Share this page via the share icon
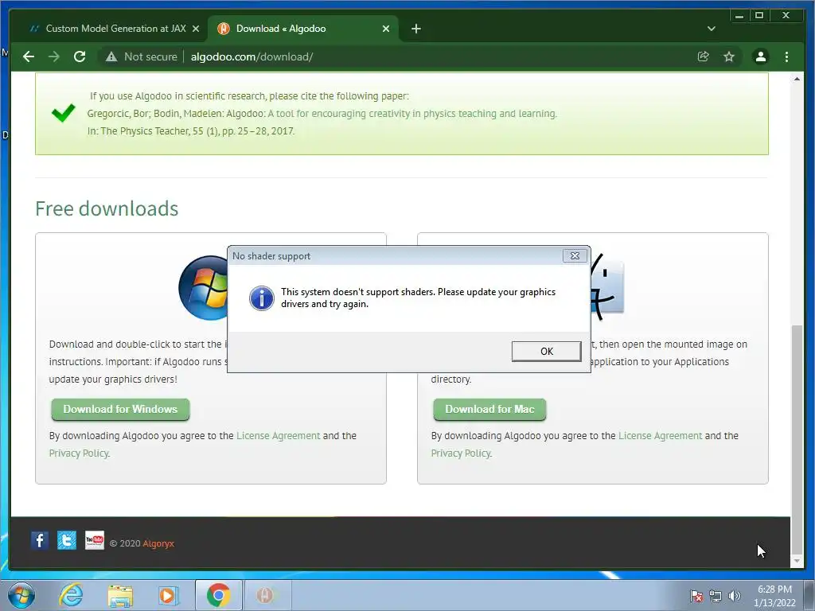Screen dimensions: 815x611 tap(704, 56)
